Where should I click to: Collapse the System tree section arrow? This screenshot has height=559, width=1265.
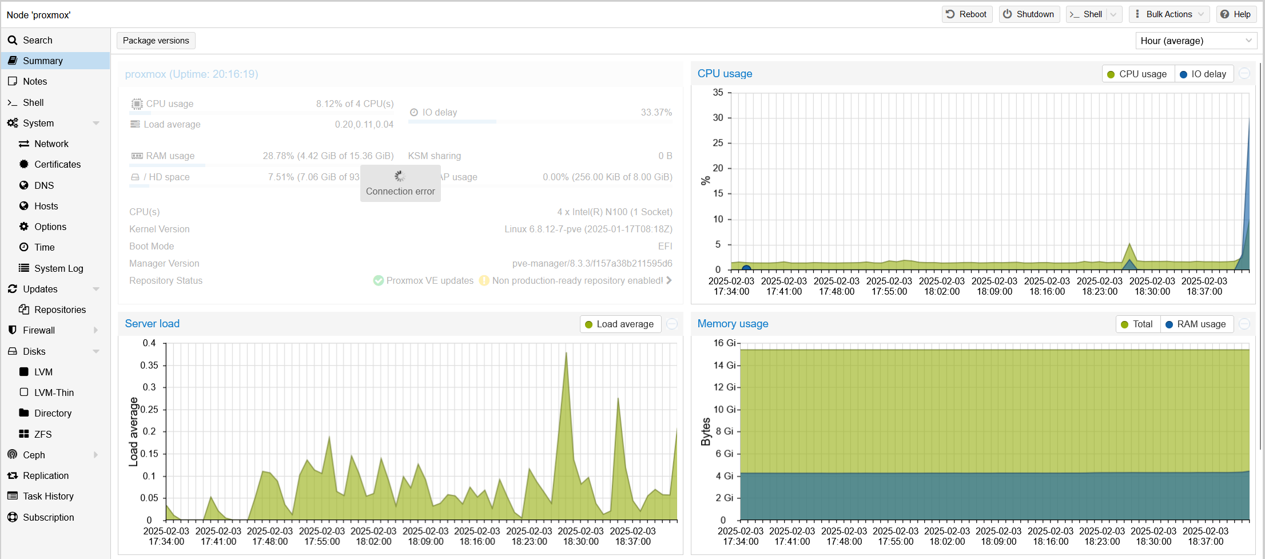[x=96, y=123]
